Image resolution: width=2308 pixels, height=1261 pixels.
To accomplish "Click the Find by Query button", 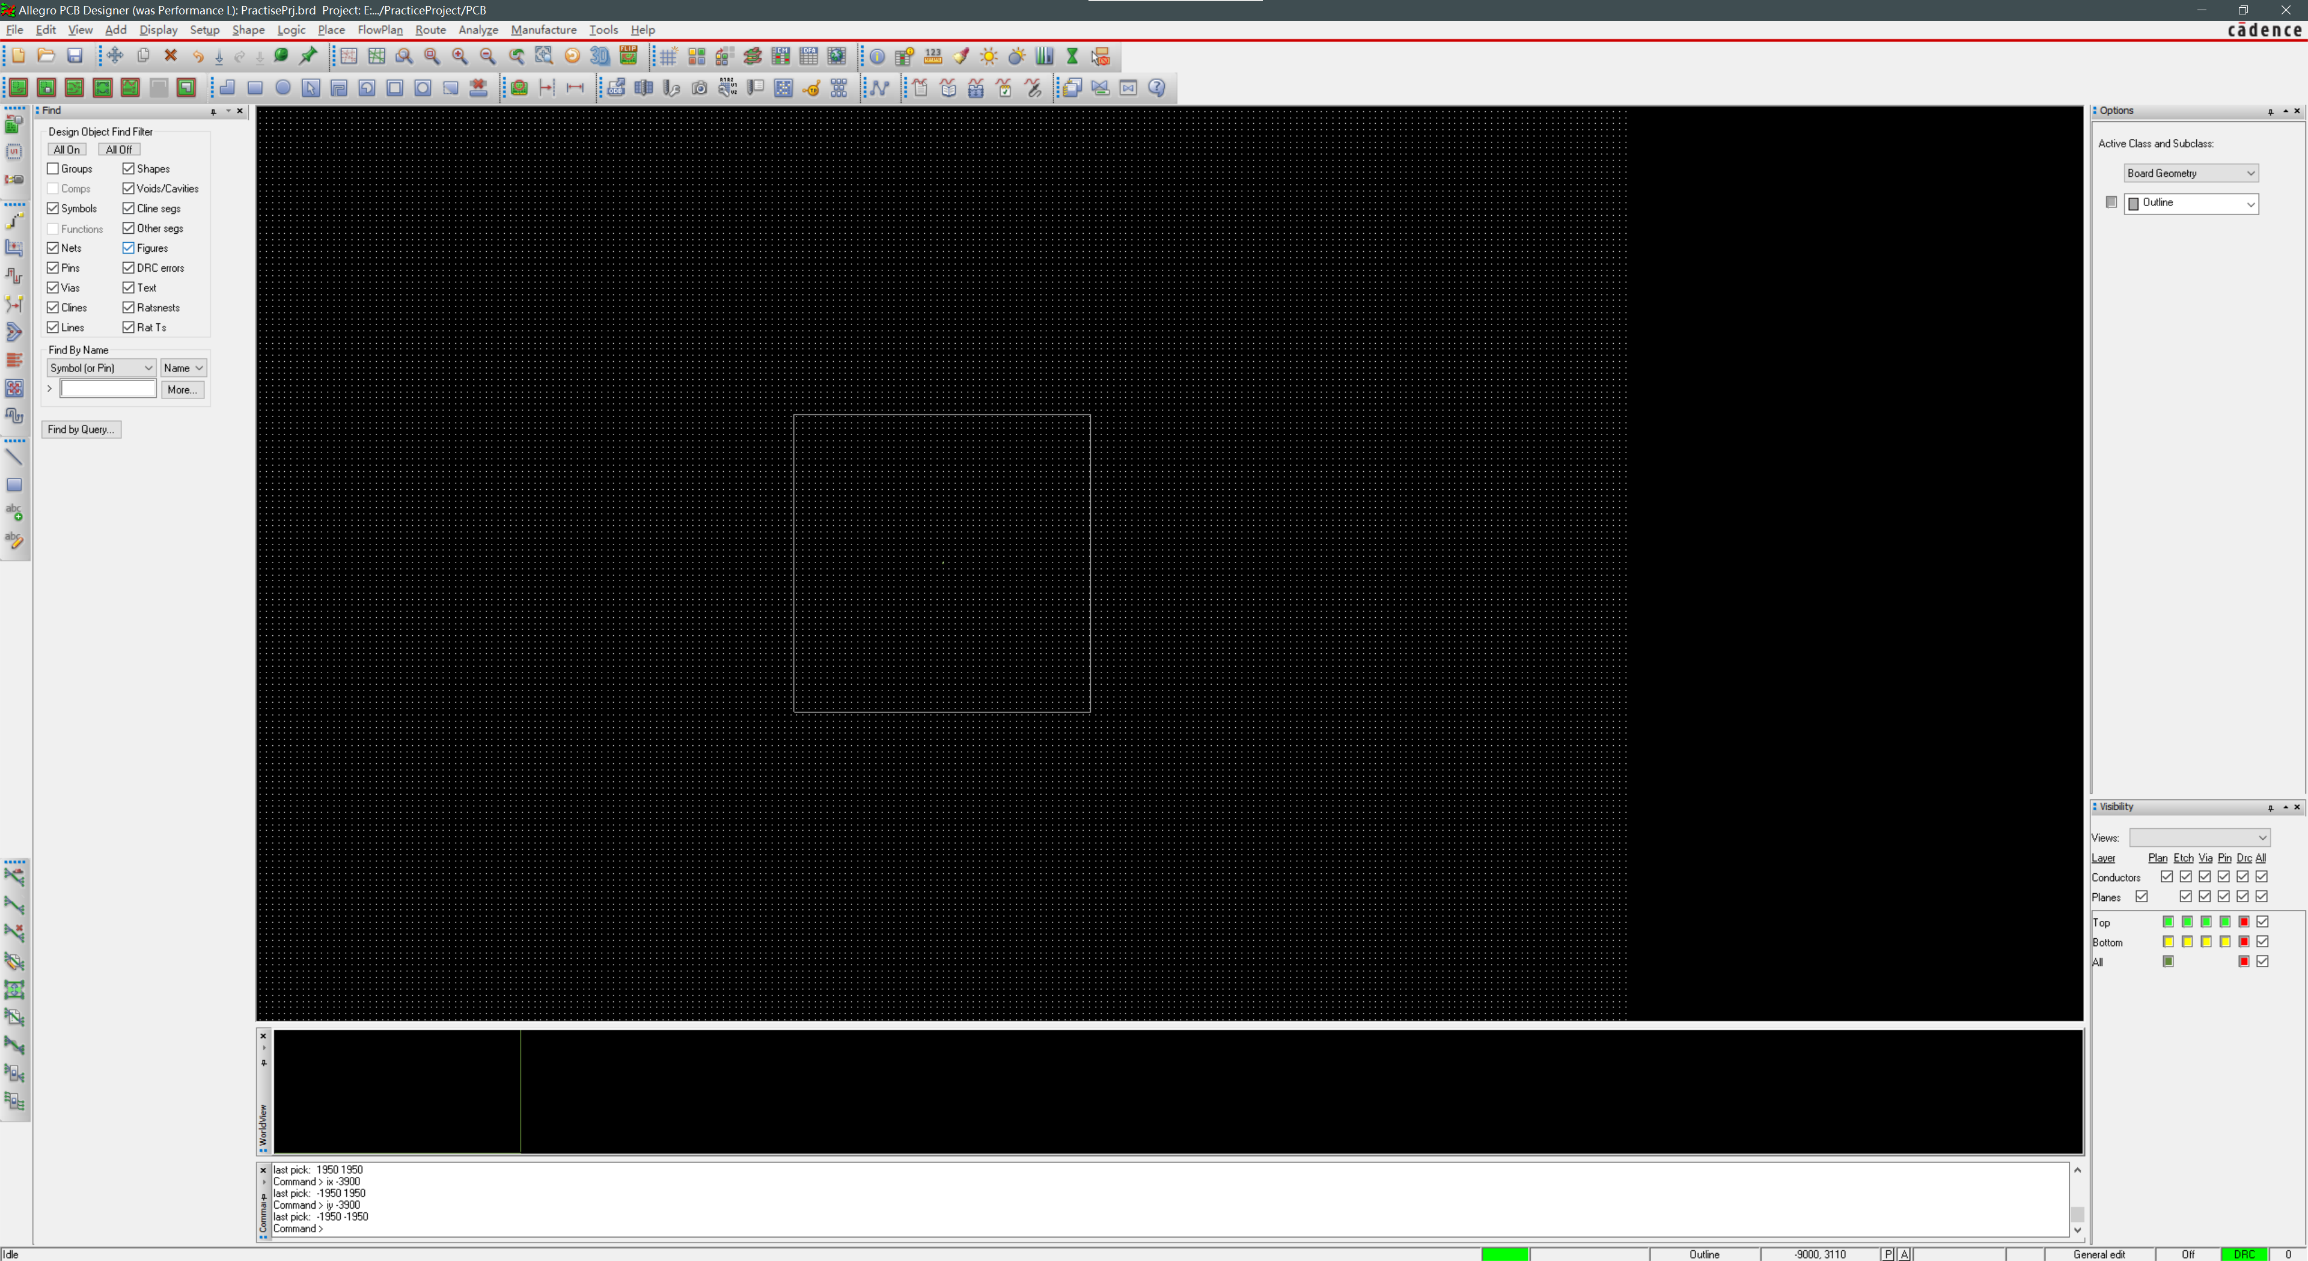I will coord(81,429).
